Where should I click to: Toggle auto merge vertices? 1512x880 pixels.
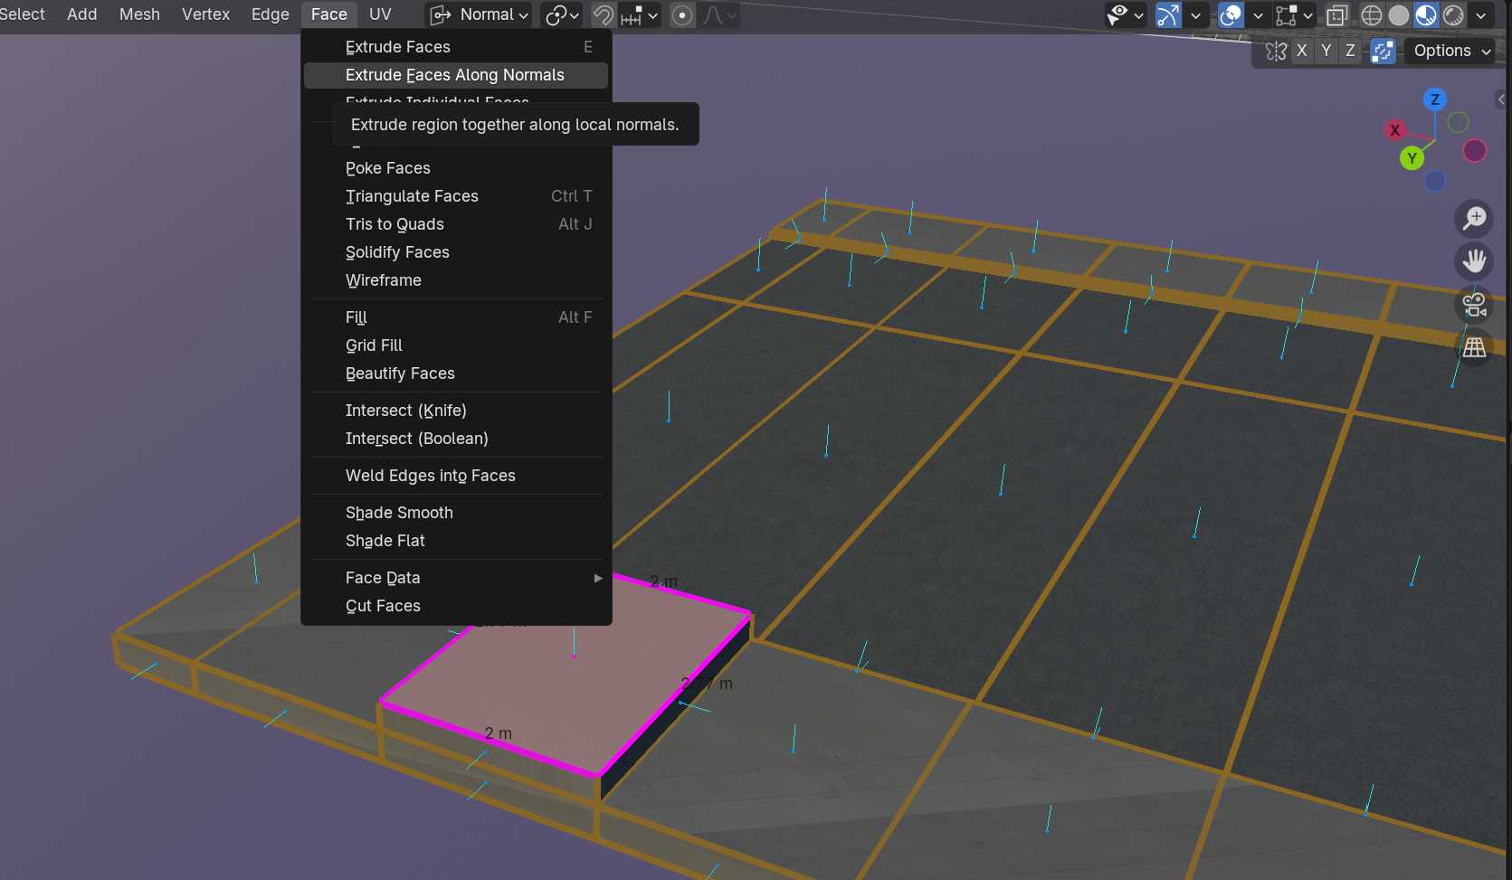(1383, 51)
